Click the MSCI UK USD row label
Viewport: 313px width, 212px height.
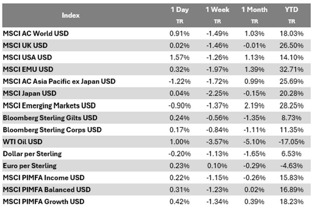25,45
